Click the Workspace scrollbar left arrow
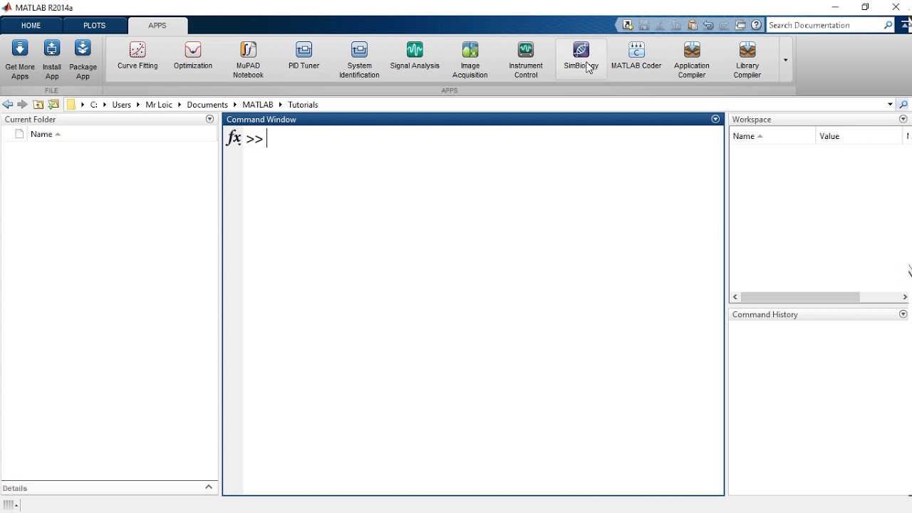This screenshot has width=912, height=513. (735, 297)
